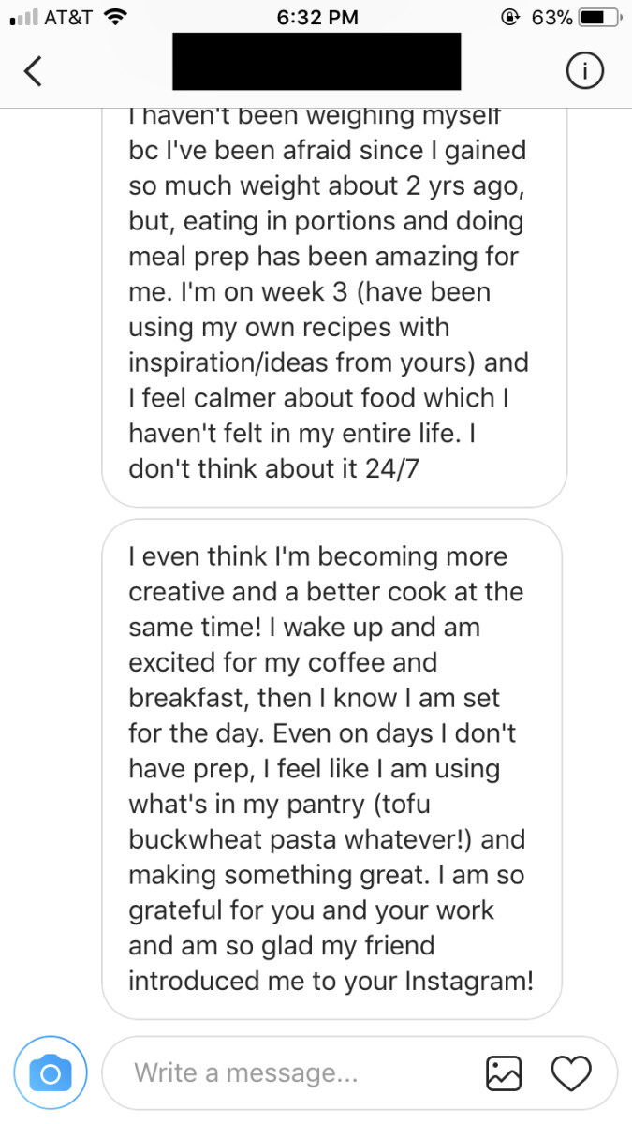
Task: Tap the cellular signal bars
Action: pos(22,17)
